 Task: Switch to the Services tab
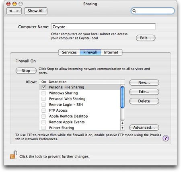(69, 52)
